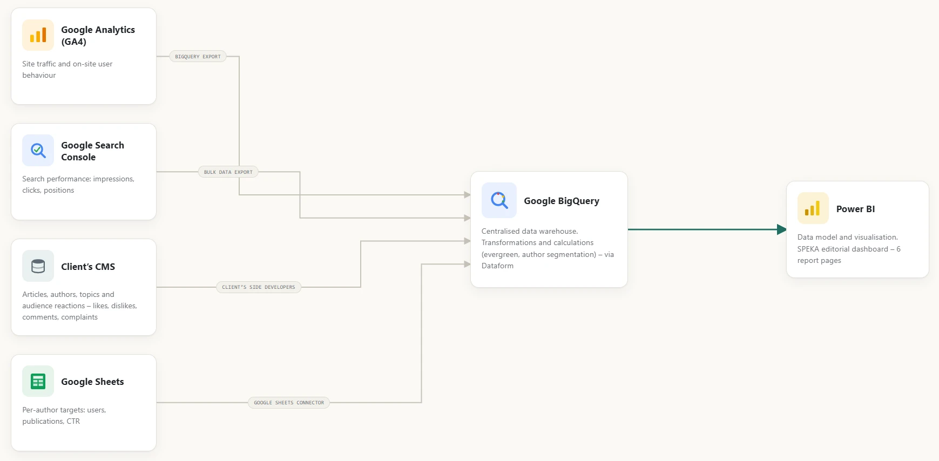This screenshot has width=939, height=461.
Task: Click the Google Sheets spreadsheet icon
Action: tap(38, 381)
